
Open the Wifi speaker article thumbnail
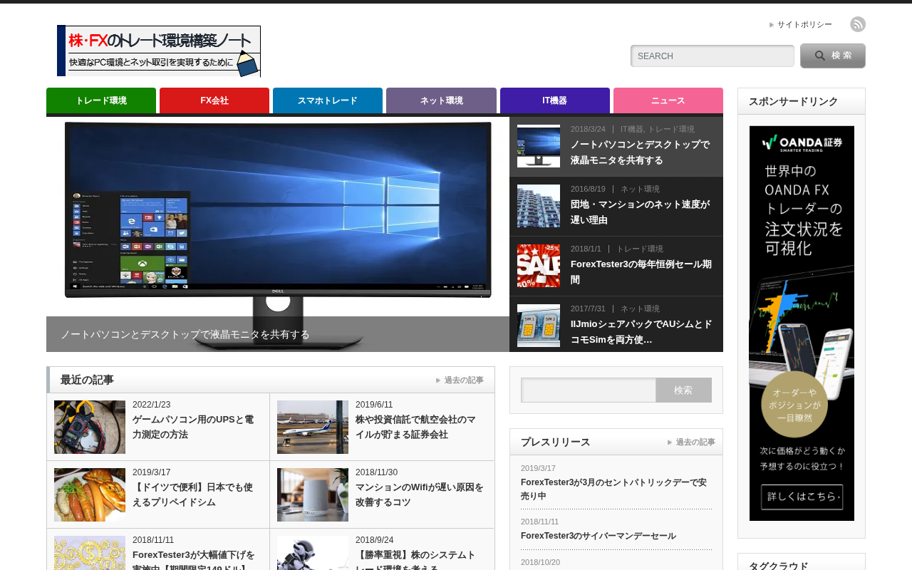pyautogui.click(x=313, y=494)
